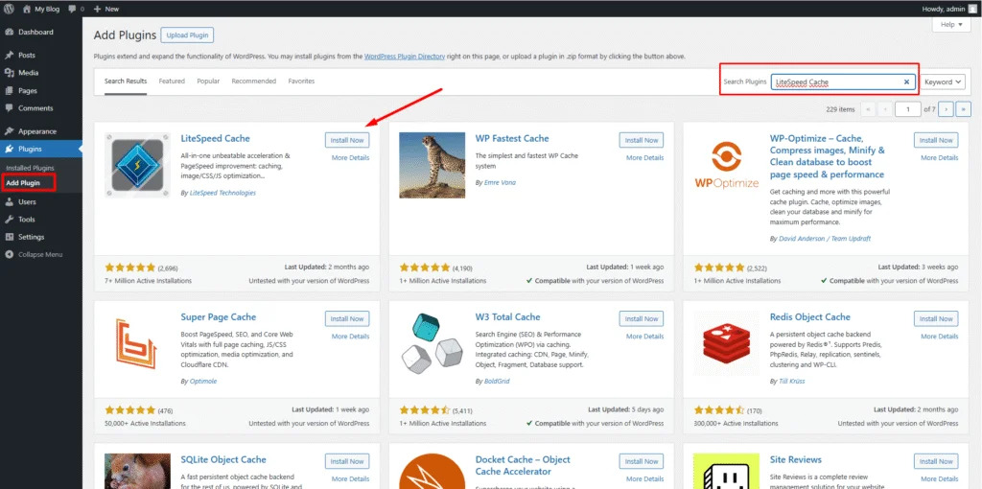Viewport: 982px width, 489px height.
Task: Click the WordPress logo in admin bar
Action: [9, 9]
